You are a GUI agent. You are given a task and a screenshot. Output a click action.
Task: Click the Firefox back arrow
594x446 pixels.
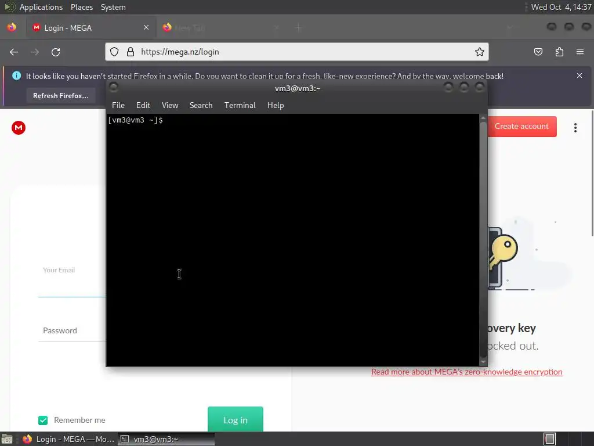tap(14, 52)
